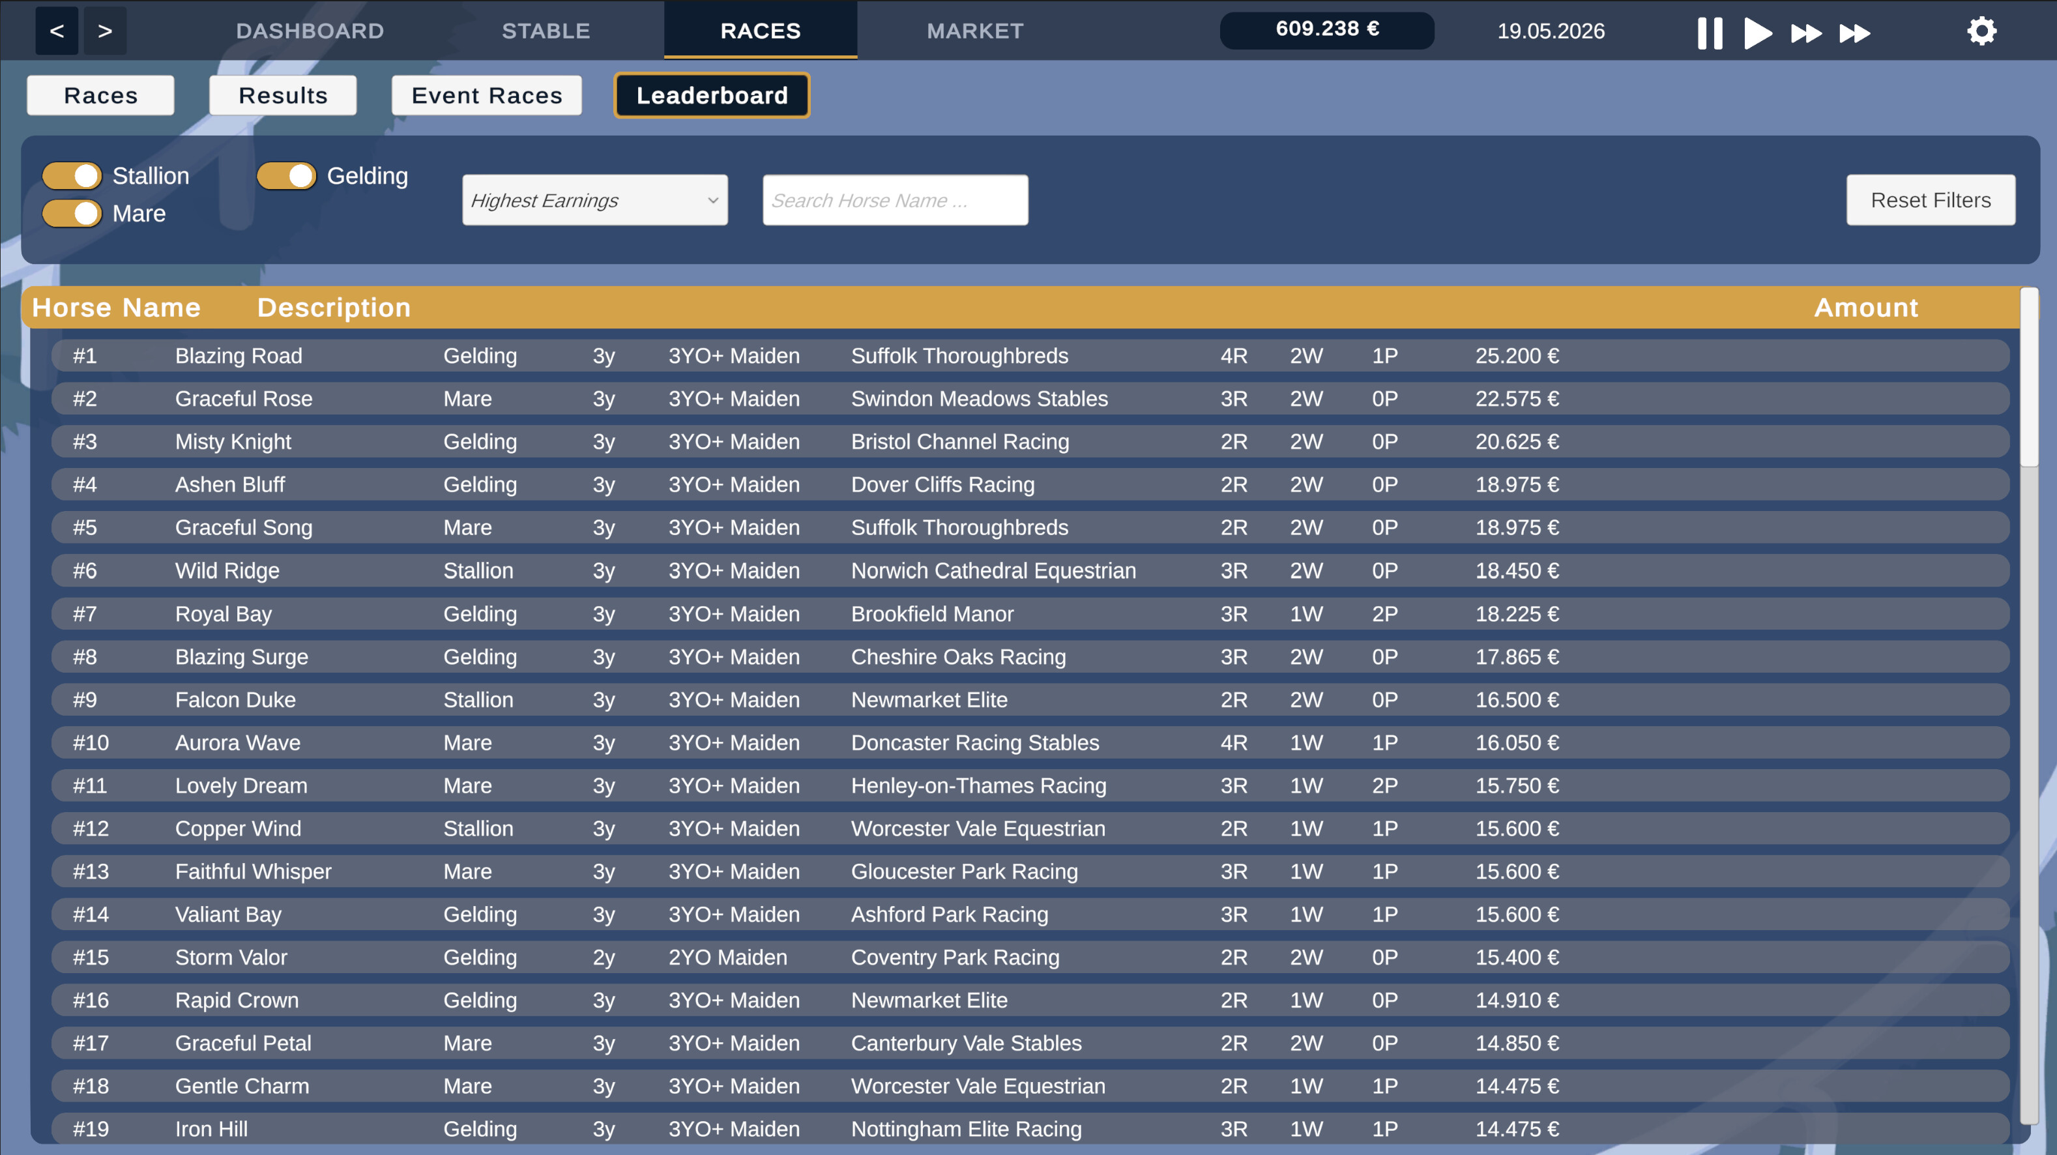
Task: Open the settings gear
Action: tap(1982, 32)
